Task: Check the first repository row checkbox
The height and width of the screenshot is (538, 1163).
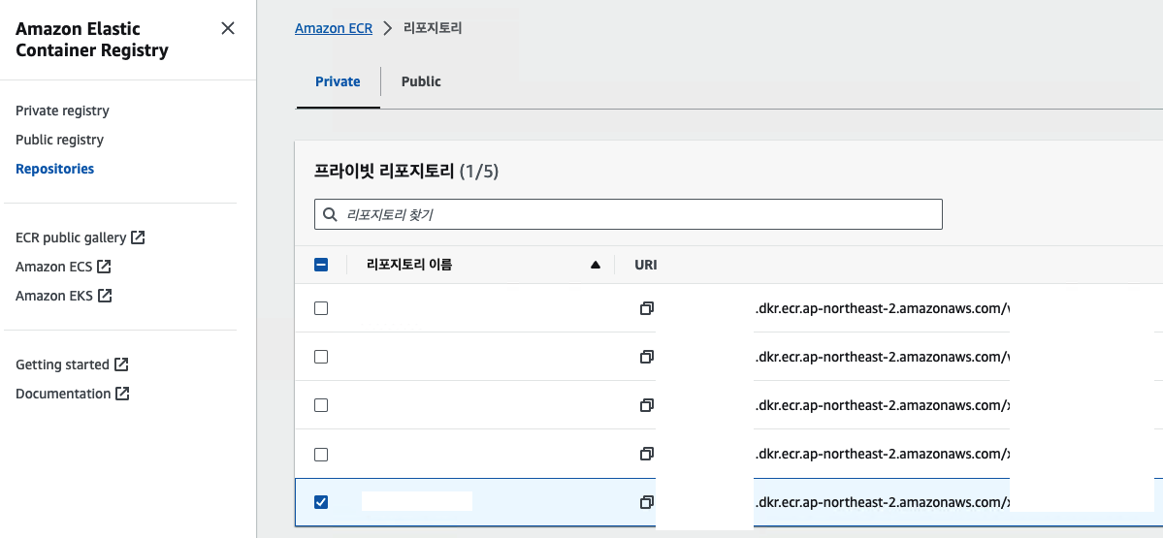Action: [x=321, y=308]
